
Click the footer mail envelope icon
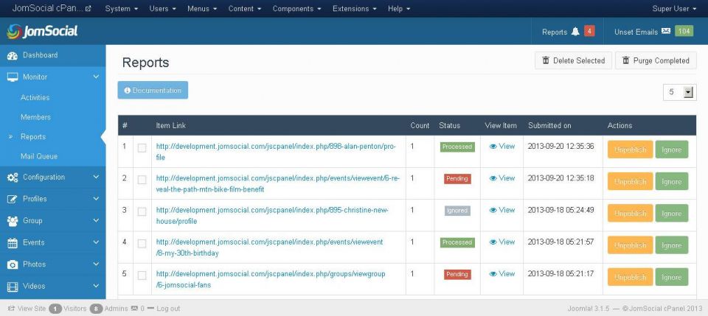pyautogui.click(x=134, y=309)
